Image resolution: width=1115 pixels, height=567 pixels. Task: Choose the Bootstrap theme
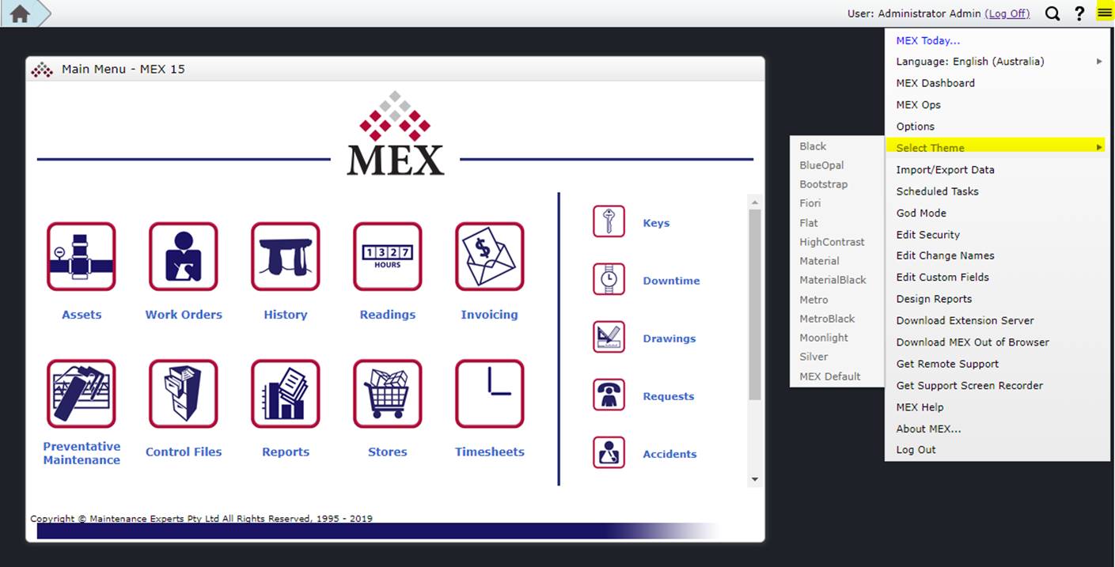coord(837,184)
